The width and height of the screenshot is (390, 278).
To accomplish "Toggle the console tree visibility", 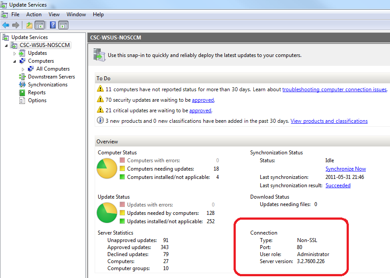I will click(x=40, y=25).
